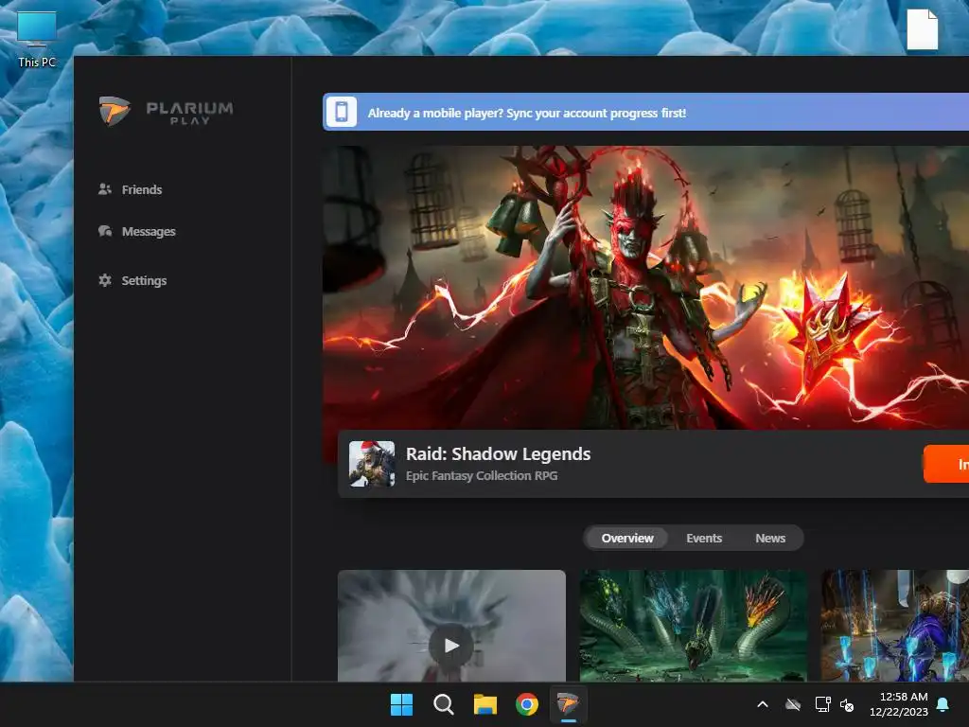The image size is (969, 727).
Task: Open the Friends section
Action: click(130, 189)
